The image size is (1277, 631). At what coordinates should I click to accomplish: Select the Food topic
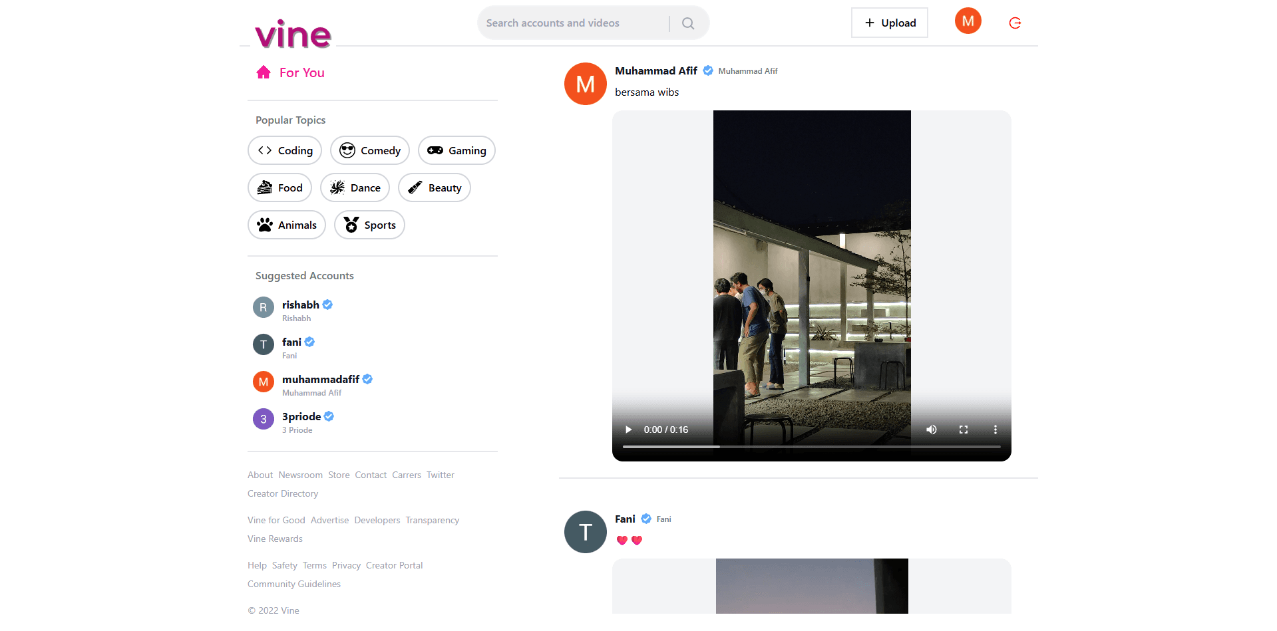pos(279,188)
